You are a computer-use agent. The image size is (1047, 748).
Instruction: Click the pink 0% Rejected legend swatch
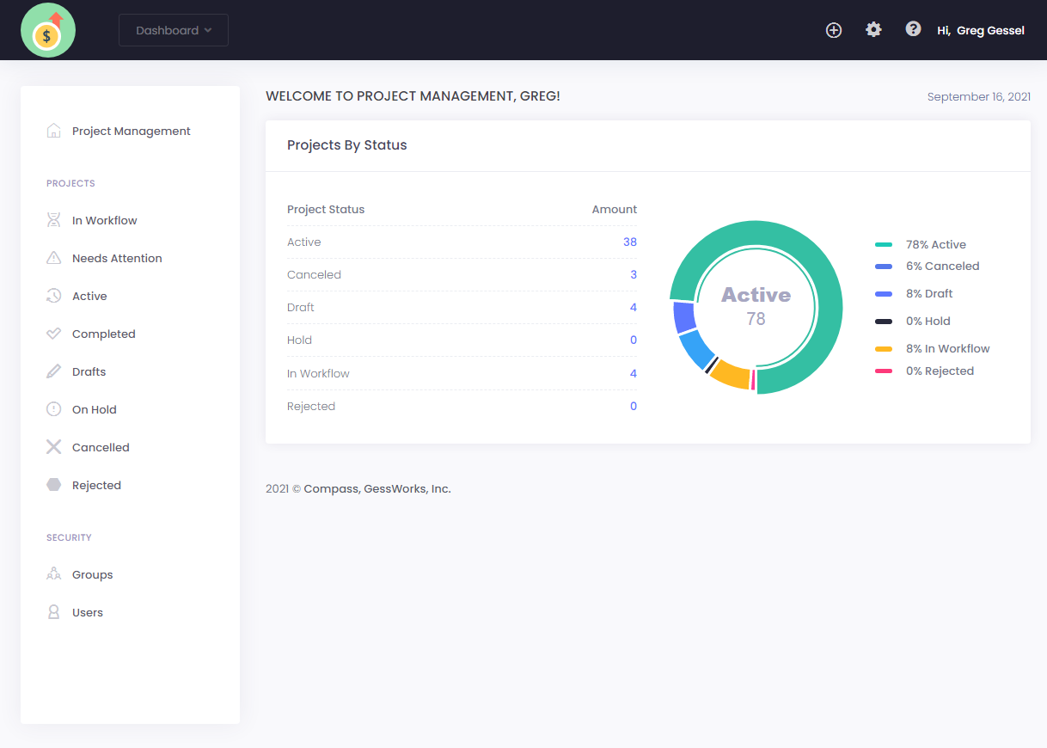(884, 371)
